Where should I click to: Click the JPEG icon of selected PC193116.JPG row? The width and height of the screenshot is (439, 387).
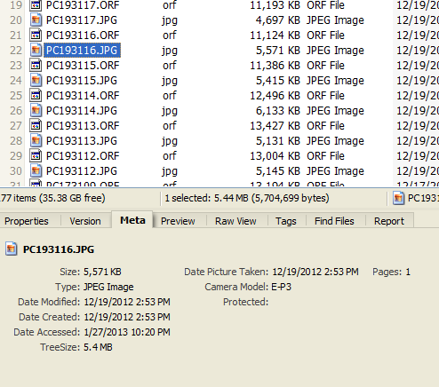[x=36, y=51]
